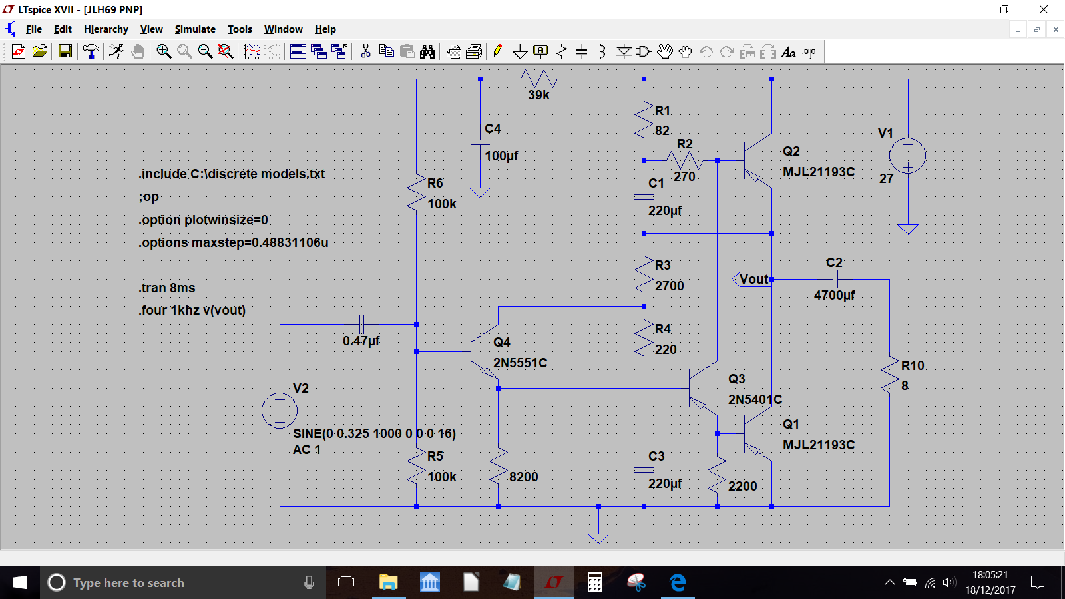Open Find with the binoculars icon
1065x599 pixels.
[x=428, y=51]
